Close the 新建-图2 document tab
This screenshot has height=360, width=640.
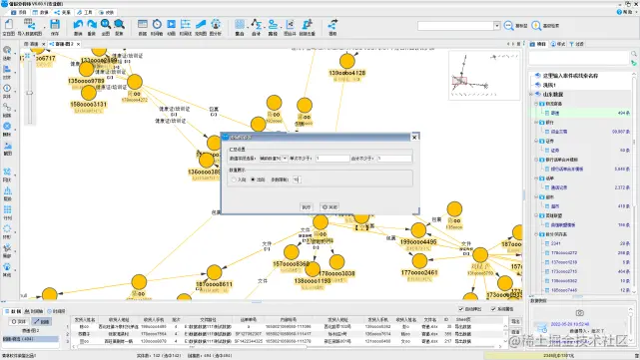point(78,44)
